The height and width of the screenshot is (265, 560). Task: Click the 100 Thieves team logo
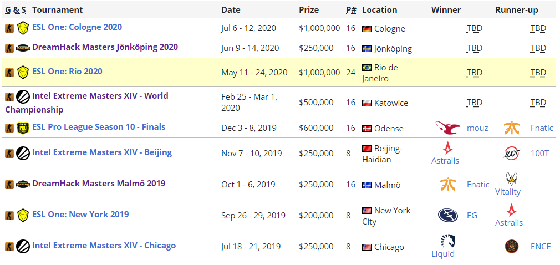[x=511, y=153]
